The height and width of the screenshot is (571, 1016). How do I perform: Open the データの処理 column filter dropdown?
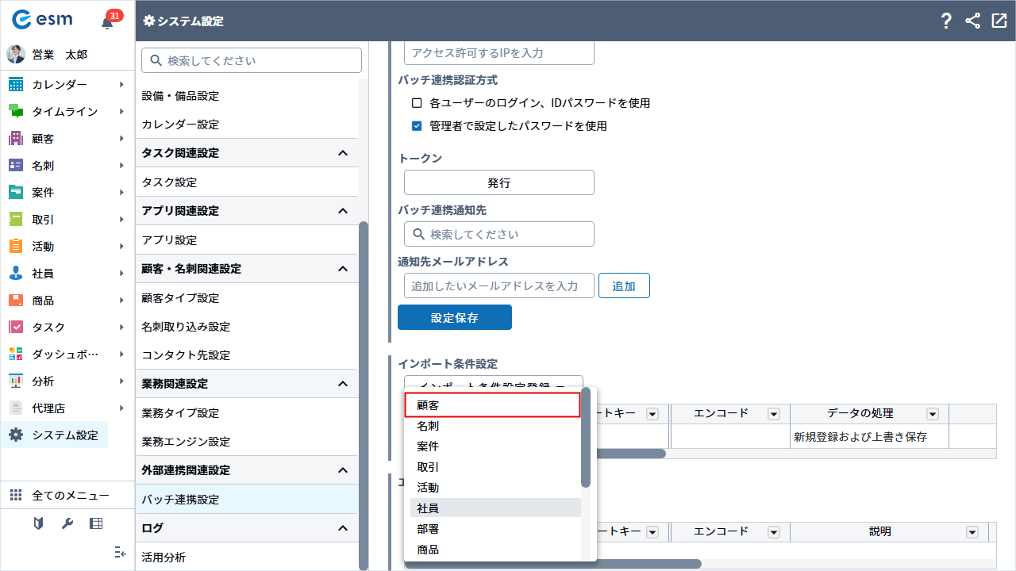pyautogui.click(x=933, y=414)
